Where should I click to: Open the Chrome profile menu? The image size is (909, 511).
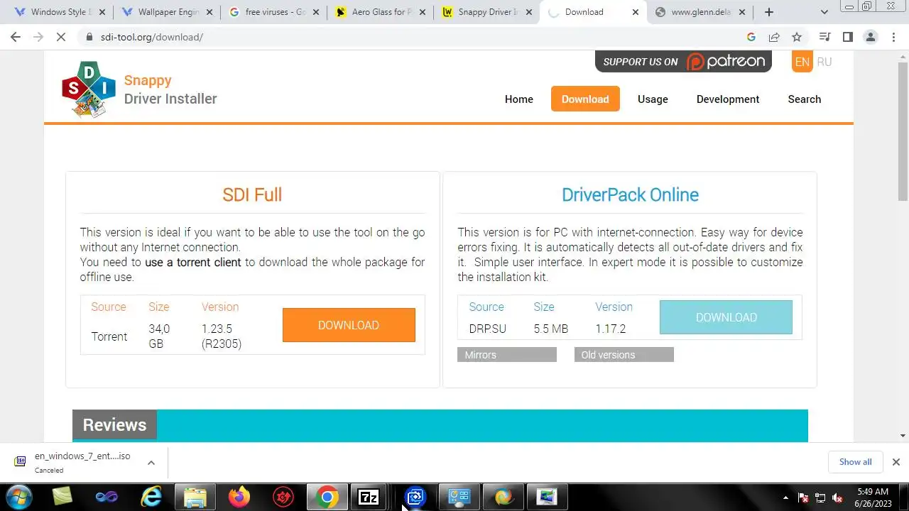point(871,37)
